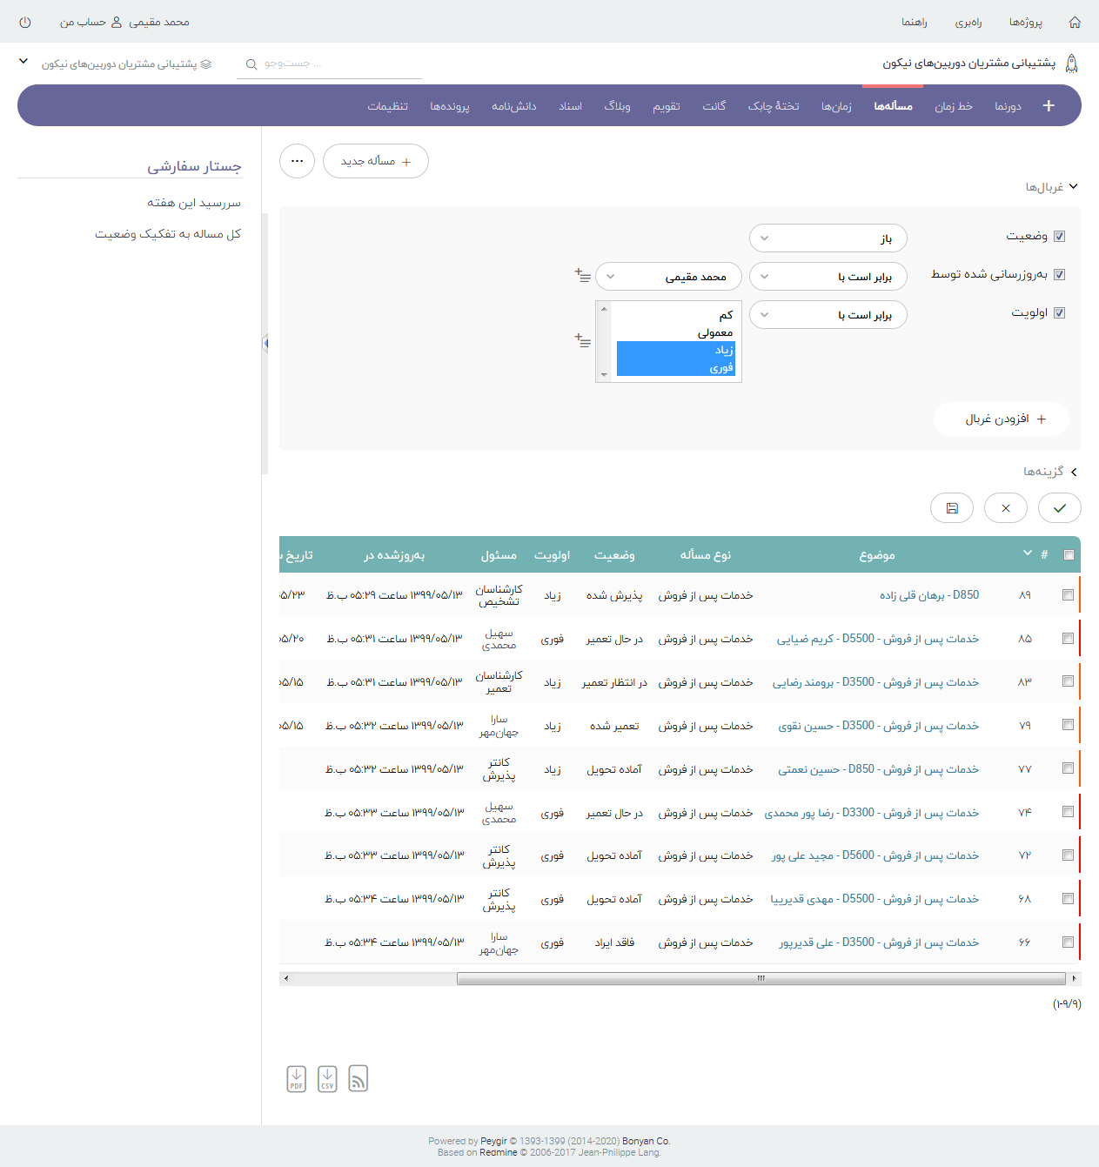Open operator dropdown for priority filter
This screenshot has height=1167, width=1099.
pos(828,315)
